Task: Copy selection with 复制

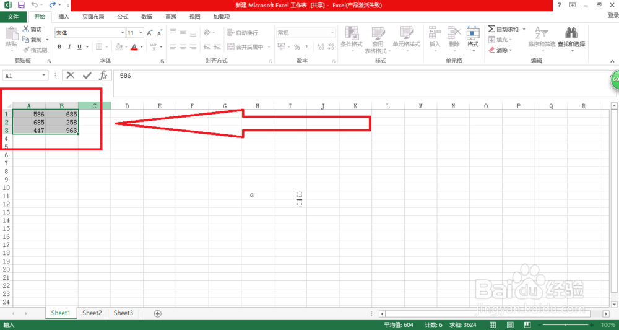Action: click(33, 40)
